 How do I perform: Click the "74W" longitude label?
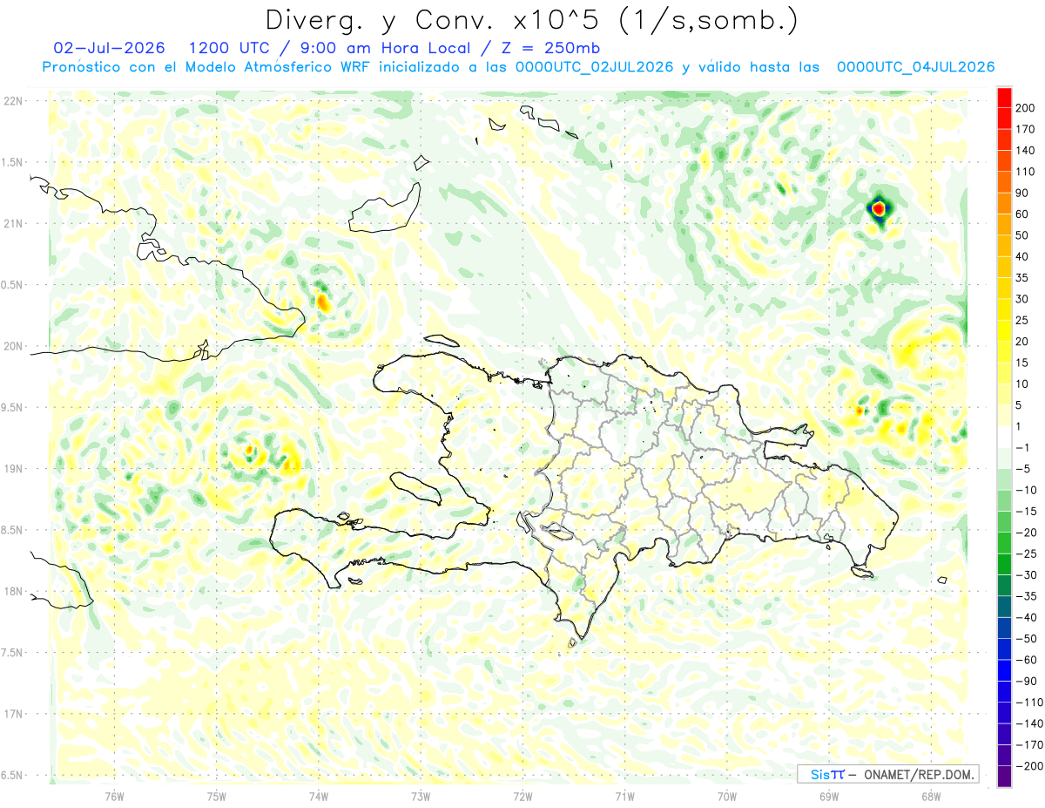pos(319,796)
